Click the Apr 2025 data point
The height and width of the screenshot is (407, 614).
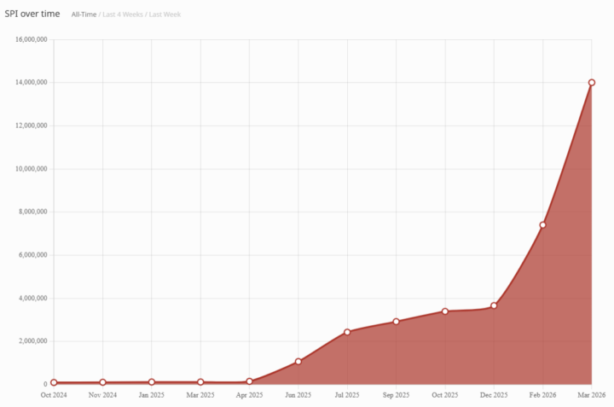[x=249, y=381]
